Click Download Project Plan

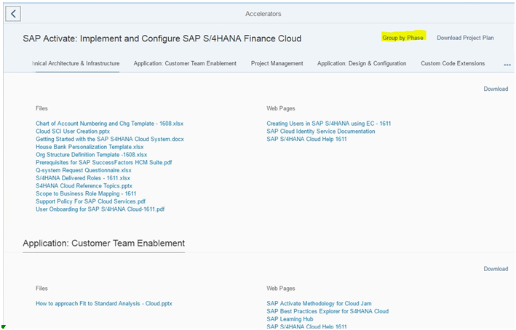pyautogui.click(x=465, y=38)
